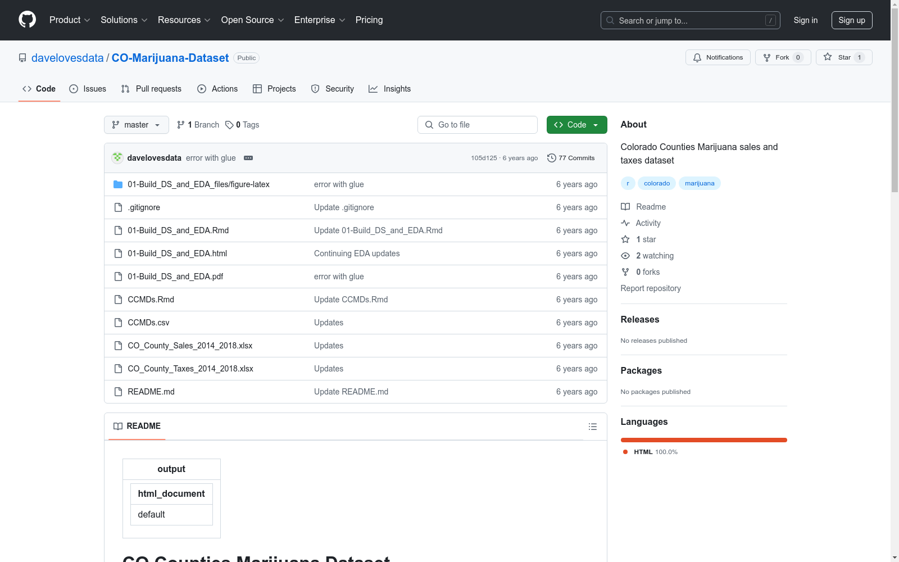Click the history clock icon by 77 Commits
899x562 pixels.
[x=552, y=158]
